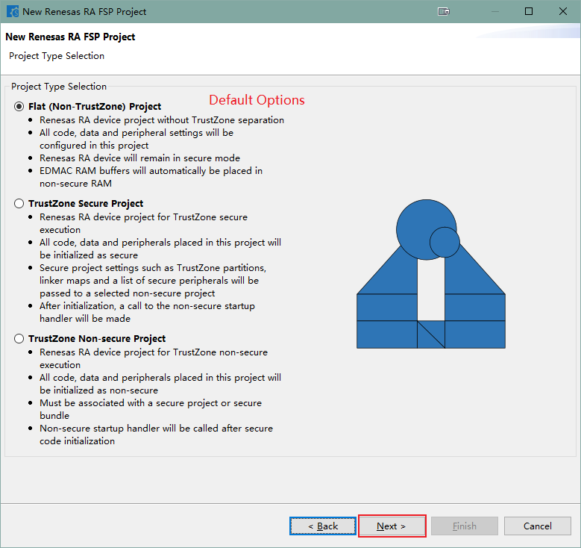Close the wizard with the X icon

563,11
